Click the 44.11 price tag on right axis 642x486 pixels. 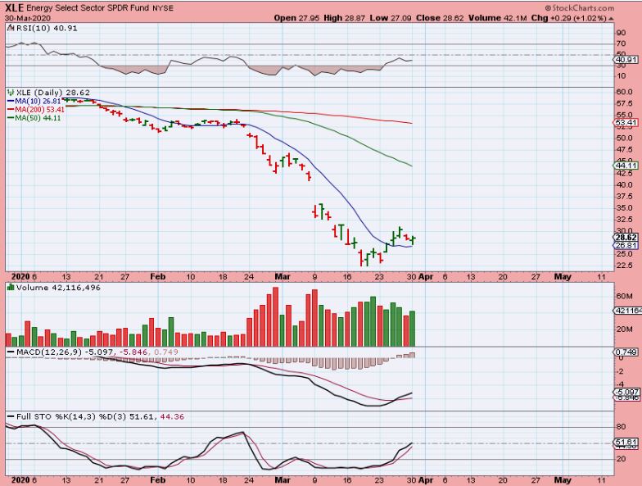(626, 166)
